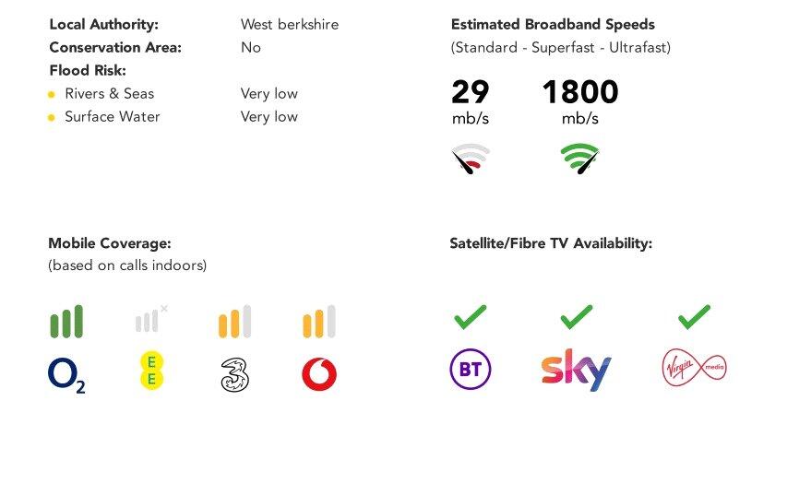Click the Surface Water flood risk label
The width and height of the screenshot is (811, 483).
pos(112,116)
